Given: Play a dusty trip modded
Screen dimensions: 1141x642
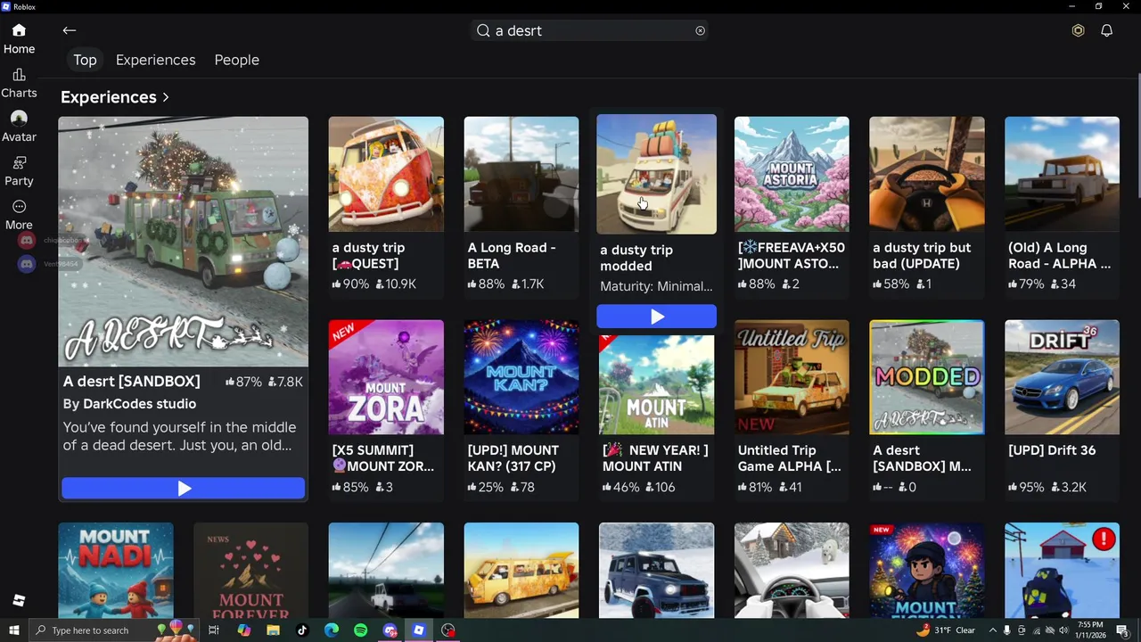Looking at the screenshot, I should click(x=656, y=317).
